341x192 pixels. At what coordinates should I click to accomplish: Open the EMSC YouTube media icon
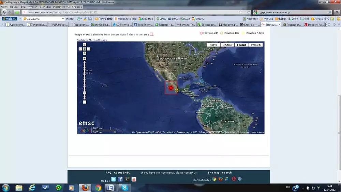pyautogui.click(x=134, y=179)
